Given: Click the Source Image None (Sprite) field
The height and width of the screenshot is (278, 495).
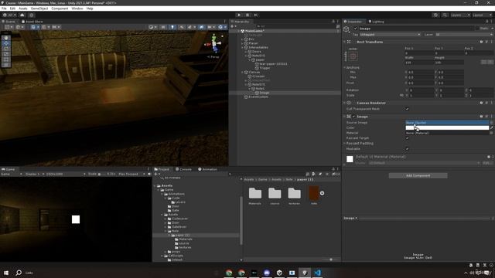Looking at the screenshot, I should 447,122.
